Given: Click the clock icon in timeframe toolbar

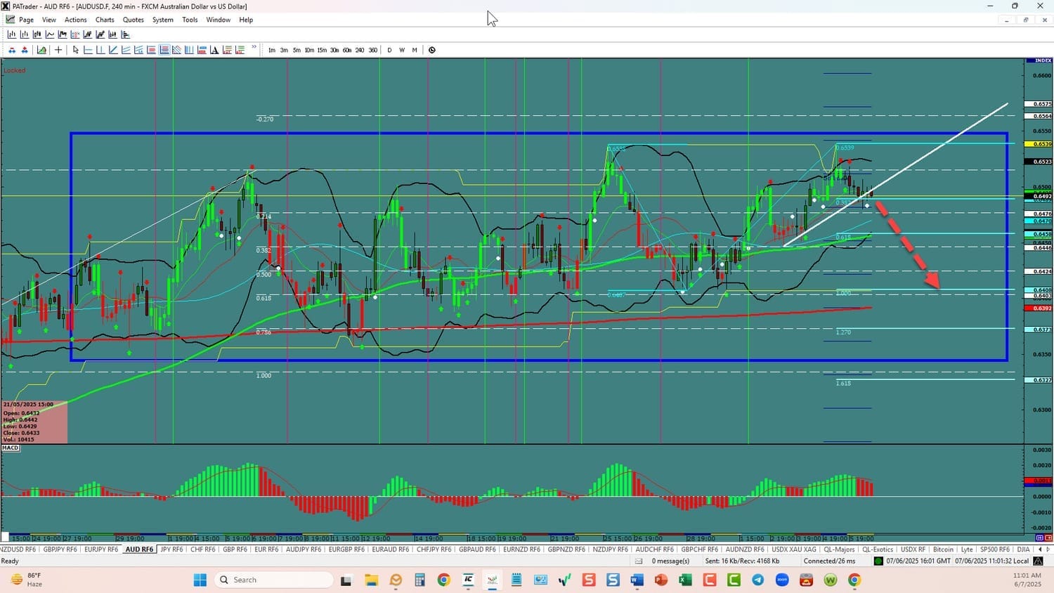Looking at the screenshot, I should pyautogui.click(x=432, y=50).
